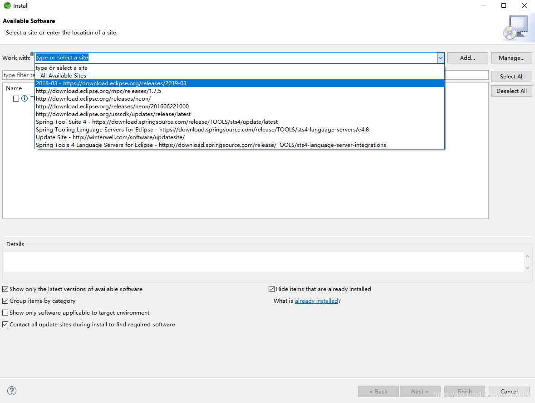This screenshot has width=535, height=403.
Task: Enable Show only software applicable to target environment
Action: click(5, 313)
